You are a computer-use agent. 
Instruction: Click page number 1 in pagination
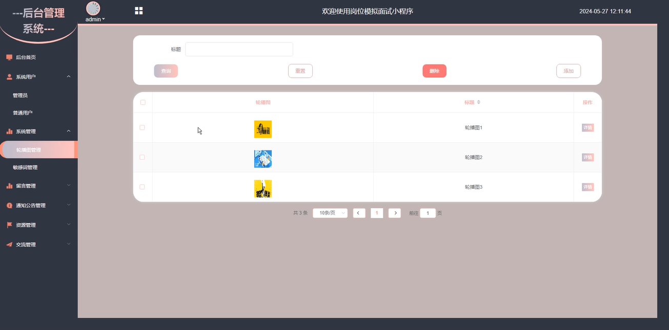coord(377,213)
